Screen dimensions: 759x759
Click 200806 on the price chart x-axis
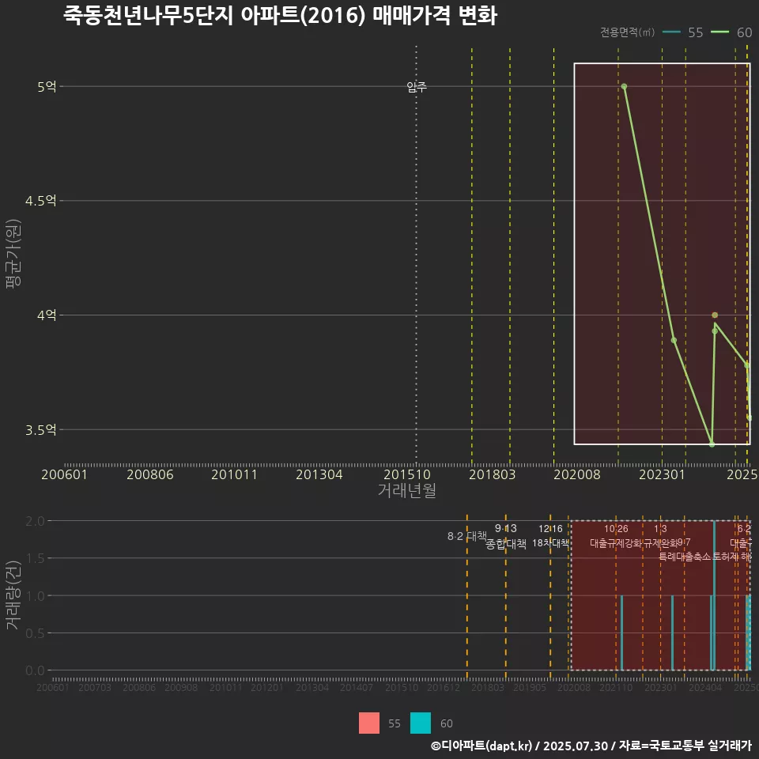150,474
